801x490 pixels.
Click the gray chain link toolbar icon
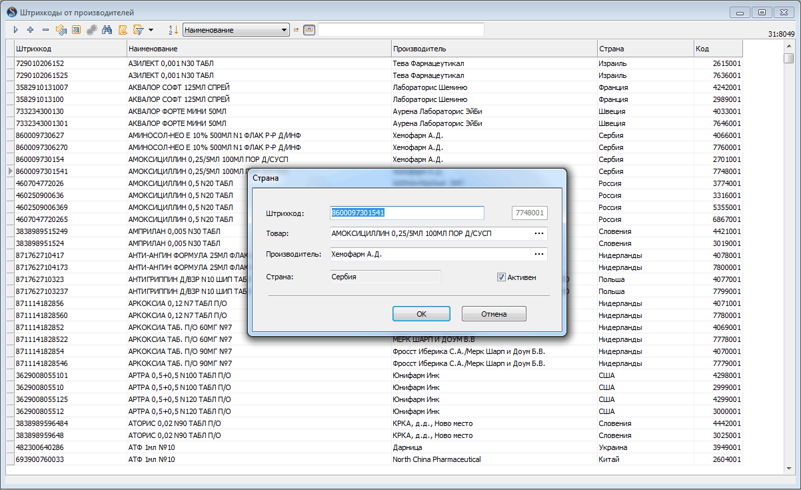[x=91, y=30]
